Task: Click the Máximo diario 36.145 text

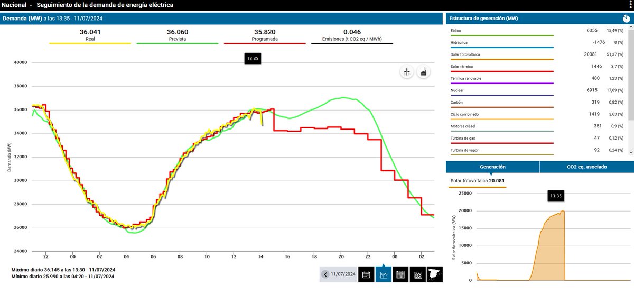Action: coord(63,270)
